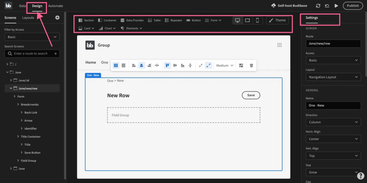Delete component with trash icon
The width and height of the screenshot is (367, 183).
pos(251,65)
